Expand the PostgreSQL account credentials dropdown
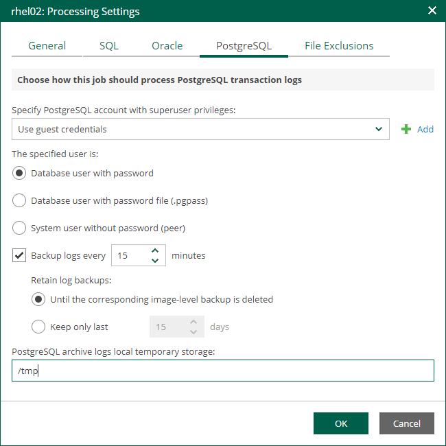 [x=379, y=129]
